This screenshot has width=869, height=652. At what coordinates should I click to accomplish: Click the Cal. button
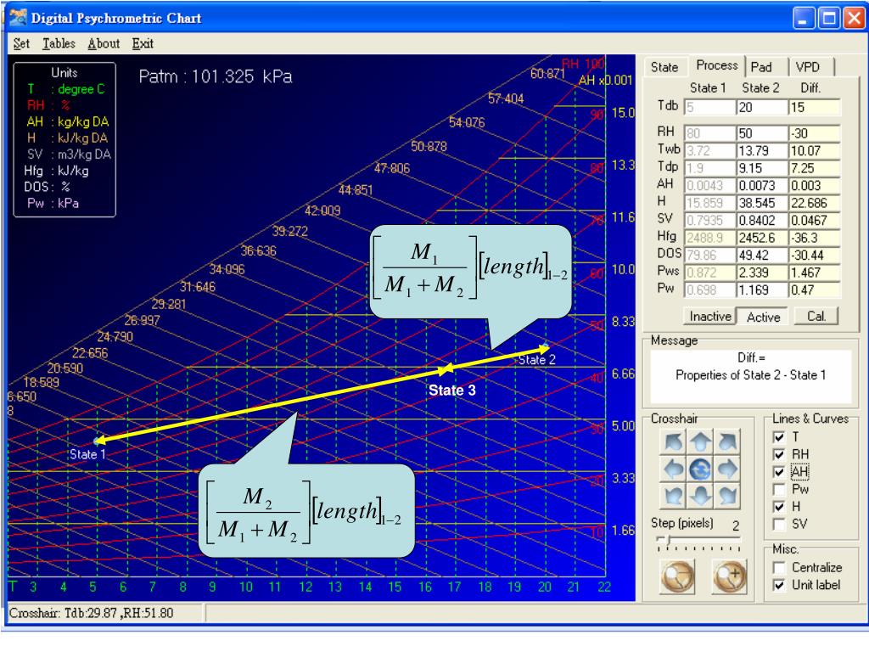click(x=816, y=317)
